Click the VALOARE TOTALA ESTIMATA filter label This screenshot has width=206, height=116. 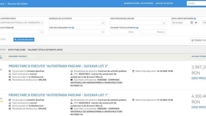[123, 28]
